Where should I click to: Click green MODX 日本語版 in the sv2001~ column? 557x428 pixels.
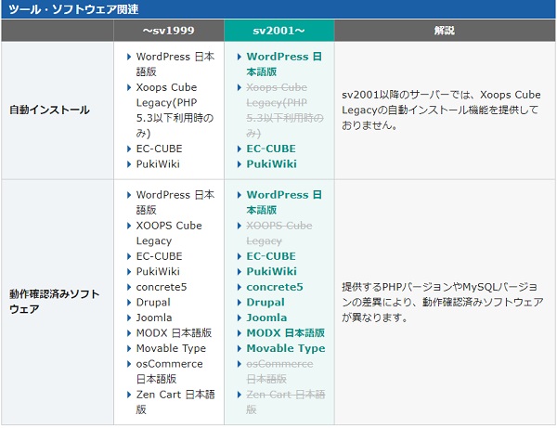point(286,332)
